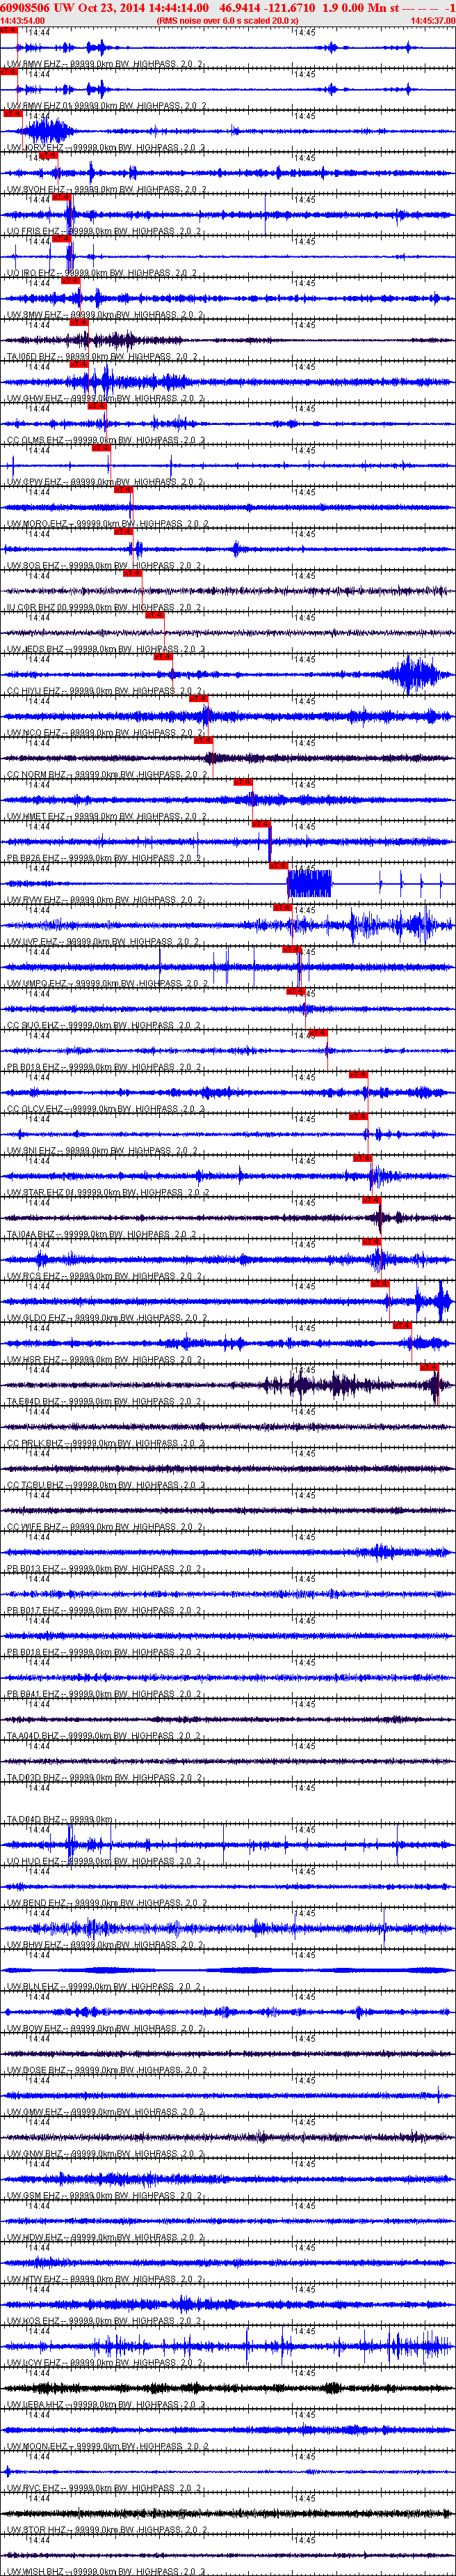Click the coordinates 46.9414 -121.6710
Screen dimensions: 456x2576
pos(268,8)
